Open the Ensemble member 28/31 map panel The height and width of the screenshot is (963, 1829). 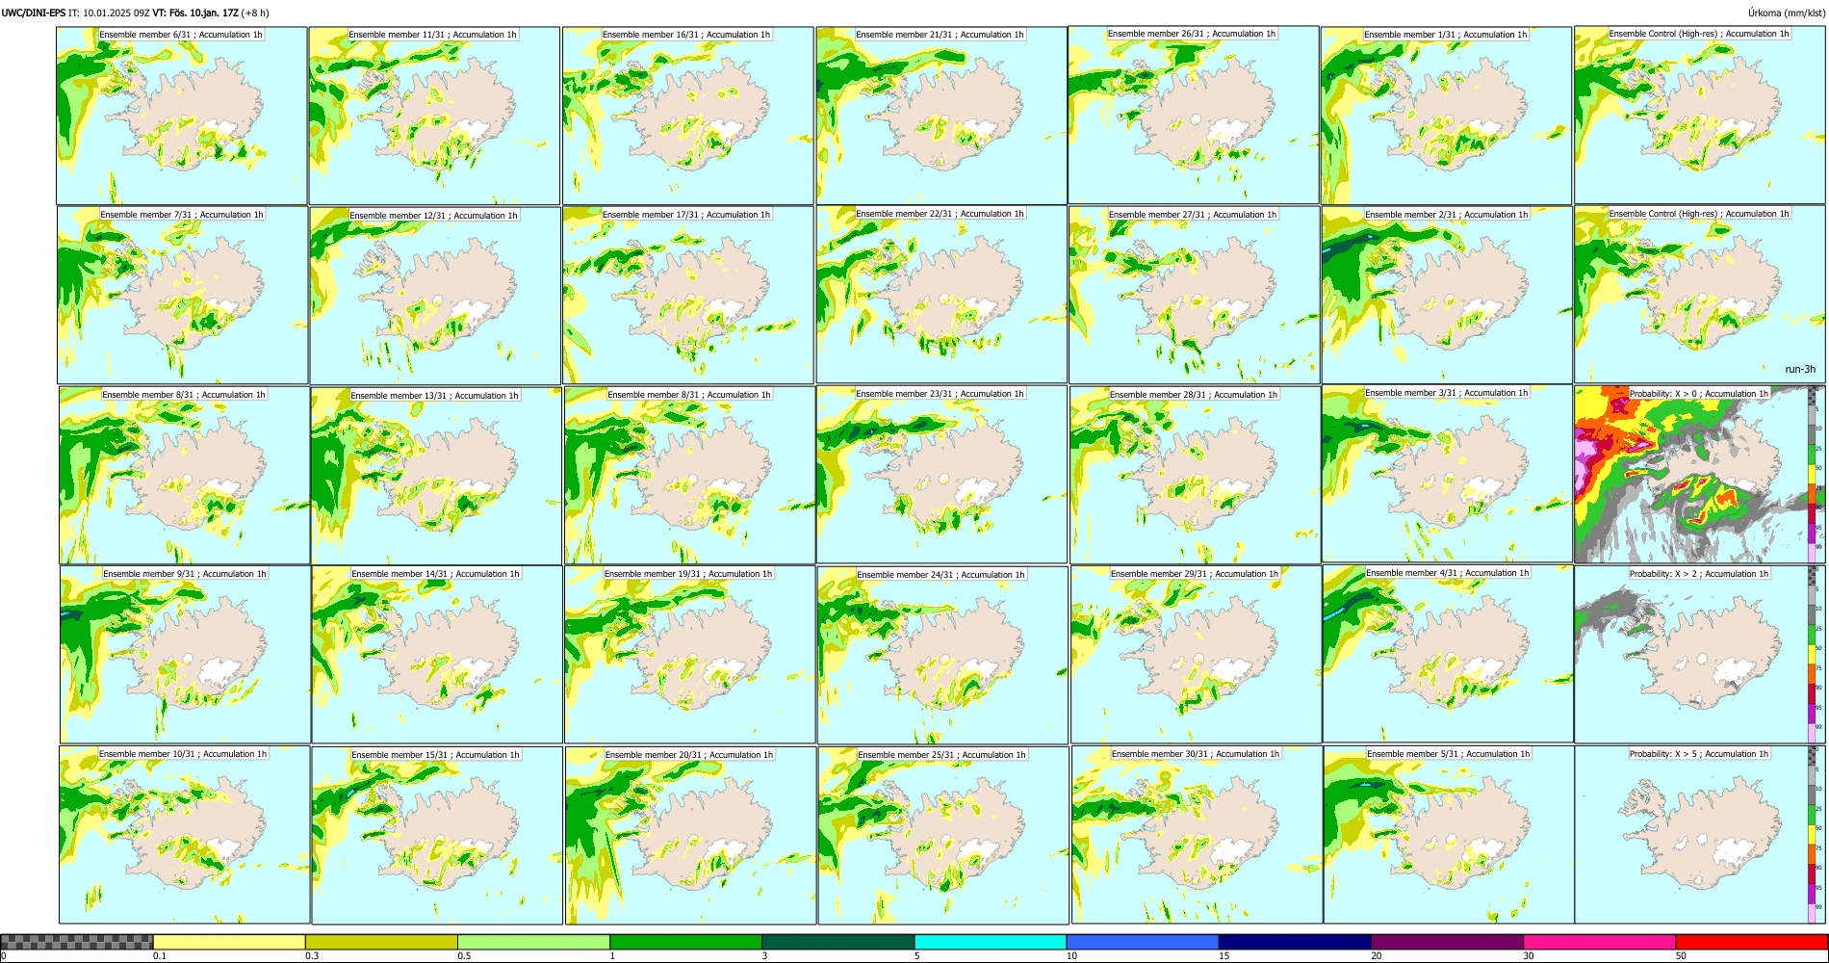[1196, 475]
